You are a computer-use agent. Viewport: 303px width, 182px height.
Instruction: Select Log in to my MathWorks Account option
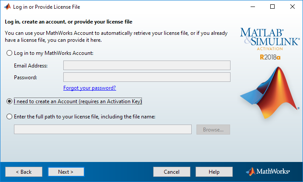point(9,53)
